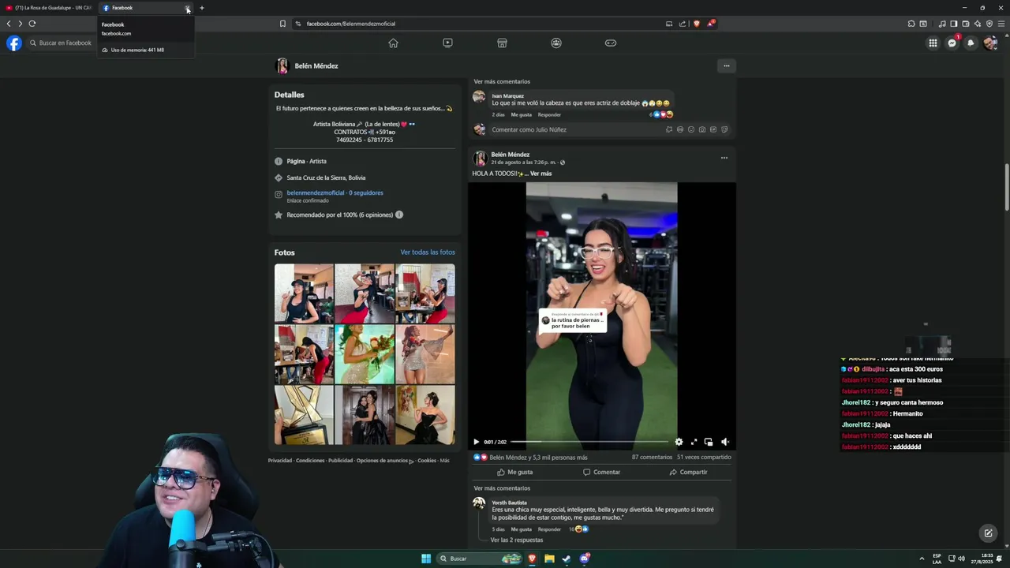Click Ver más comentarios above Ivan Marquez
1010x568 pixels.
[x=502, y=81]
